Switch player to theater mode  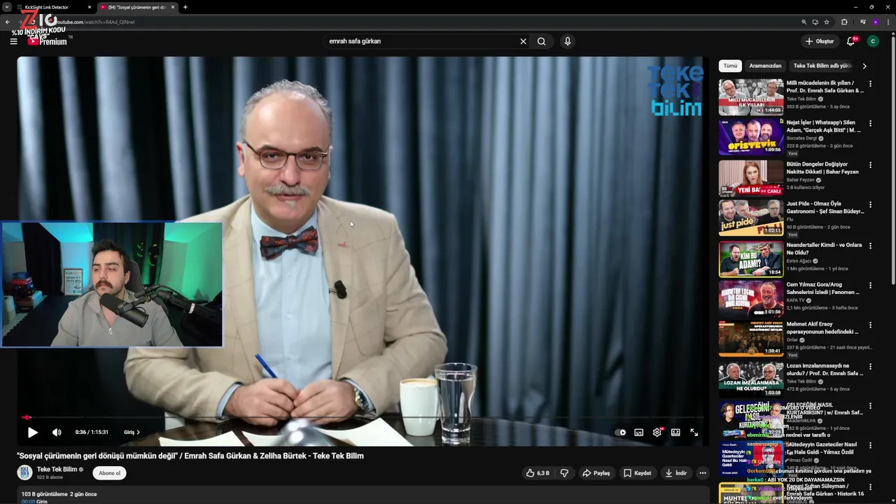pos(675,433)
